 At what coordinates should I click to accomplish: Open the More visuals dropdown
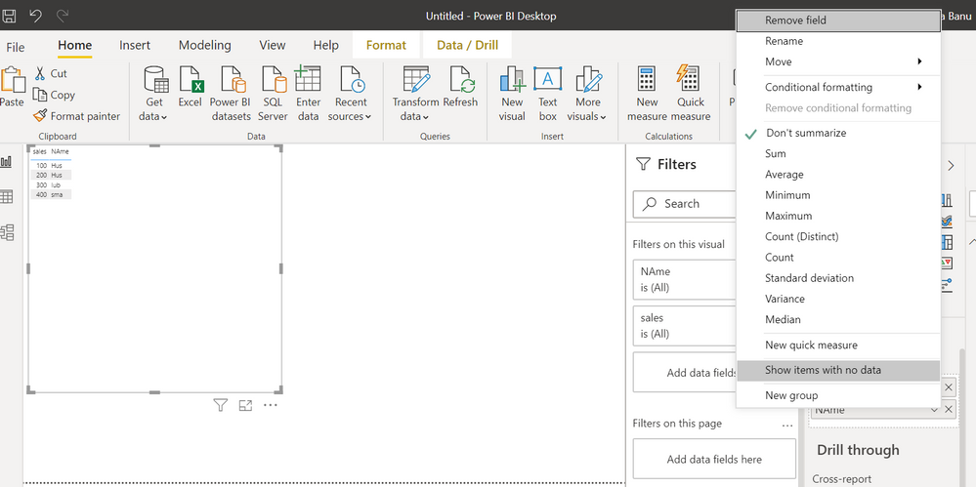coord(587,94)
